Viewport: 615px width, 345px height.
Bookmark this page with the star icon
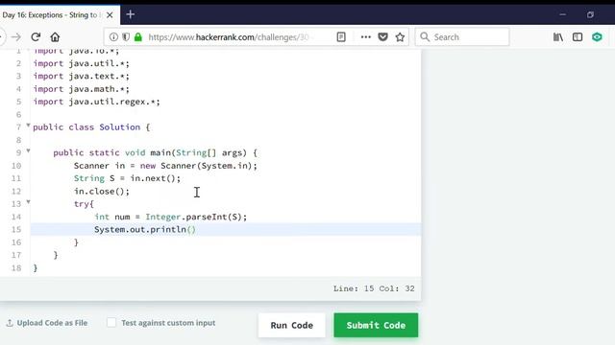tap(400, 37)
